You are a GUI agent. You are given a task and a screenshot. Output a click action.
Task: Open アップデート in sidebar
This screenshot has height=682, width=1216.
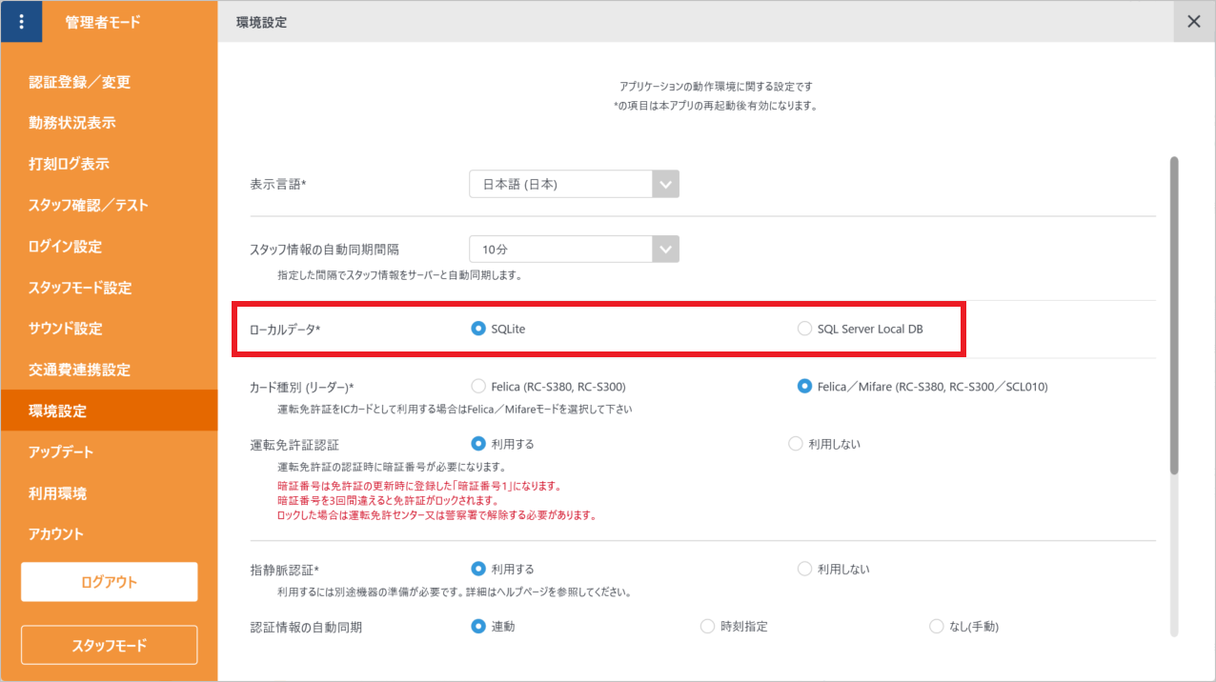[x=109, y=451]
